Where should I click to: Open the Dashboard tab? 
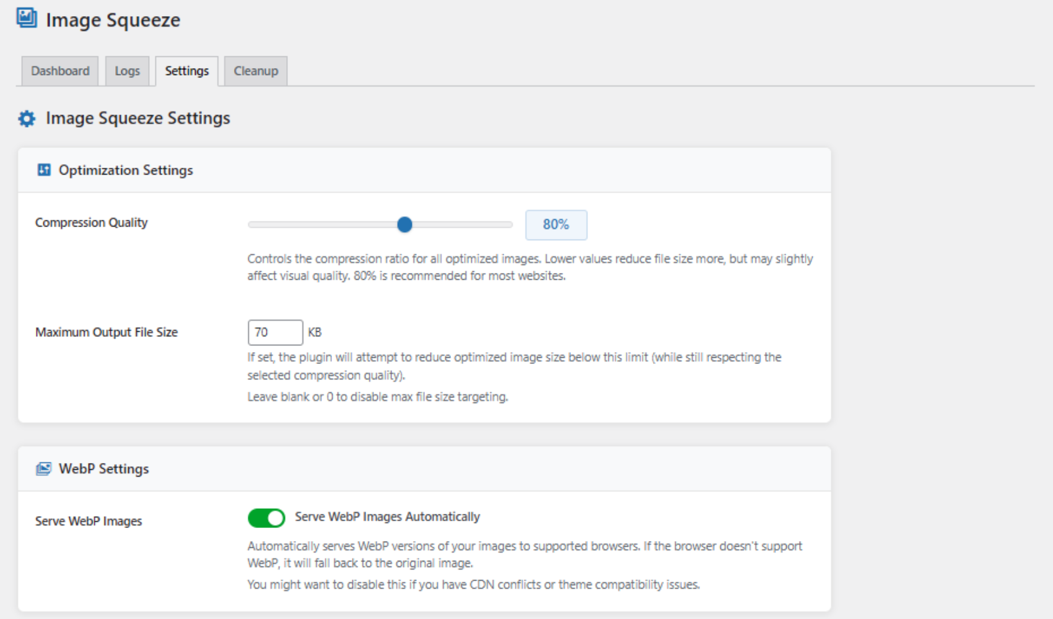(x=60, y=71)
